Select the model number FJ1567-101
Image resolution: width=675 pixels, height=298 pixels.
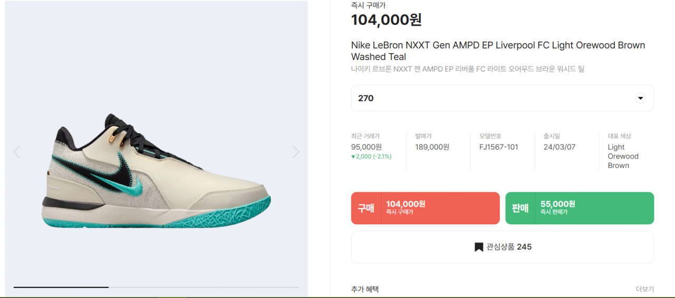[x=498, y=147]
